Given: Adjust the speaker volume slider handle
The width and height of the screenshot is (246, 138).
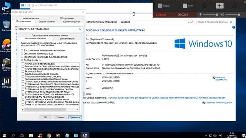Looking at the screenshot, I should coord(239,15).
